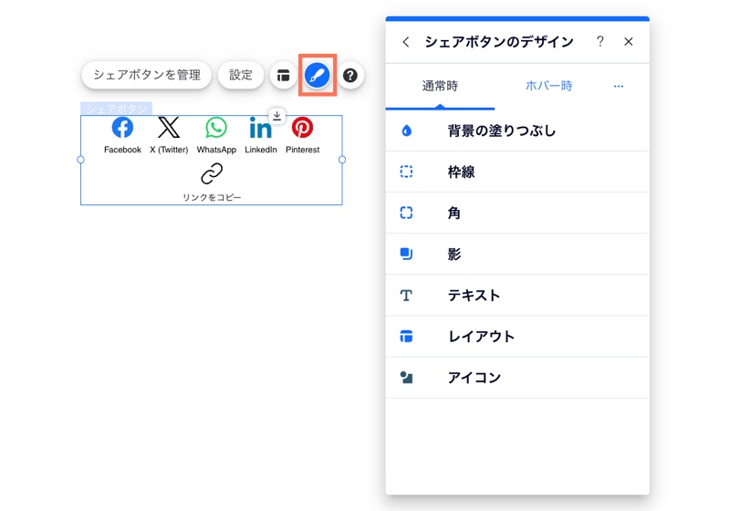Image resolution: width=730 pixels, height=511 pixels.
Task: Open the テキスト design section
Action: pyautogui.click(x=517, y=295)
